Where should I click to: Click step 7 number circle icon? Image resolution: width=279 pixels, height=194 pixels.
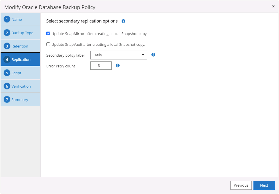point(7,100)
